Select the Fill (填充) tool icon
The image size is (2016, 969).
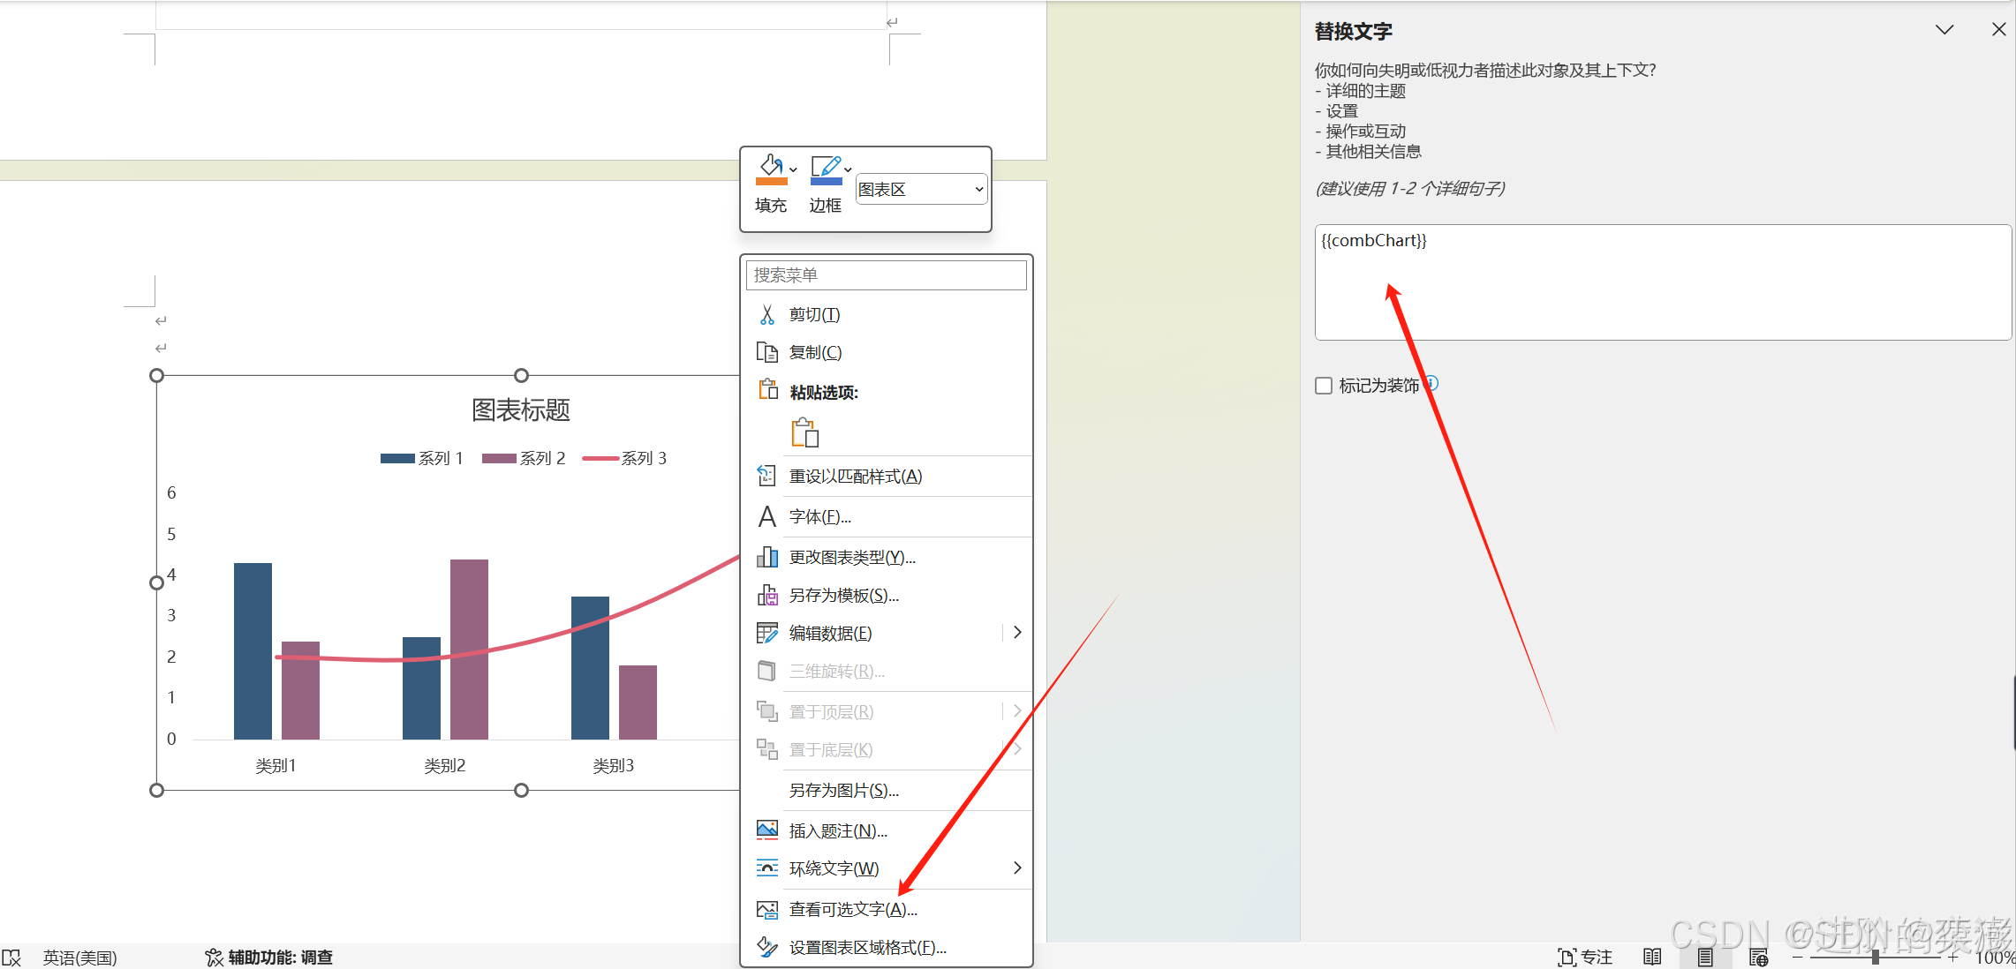point(769,168)
